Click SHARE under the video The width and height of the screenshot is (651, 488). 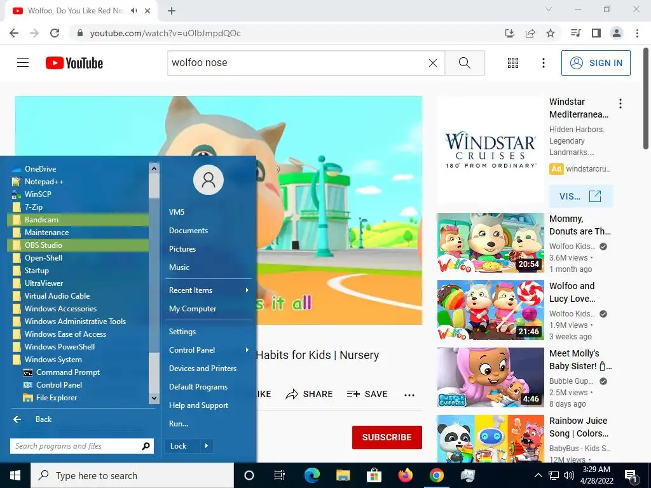310,394
